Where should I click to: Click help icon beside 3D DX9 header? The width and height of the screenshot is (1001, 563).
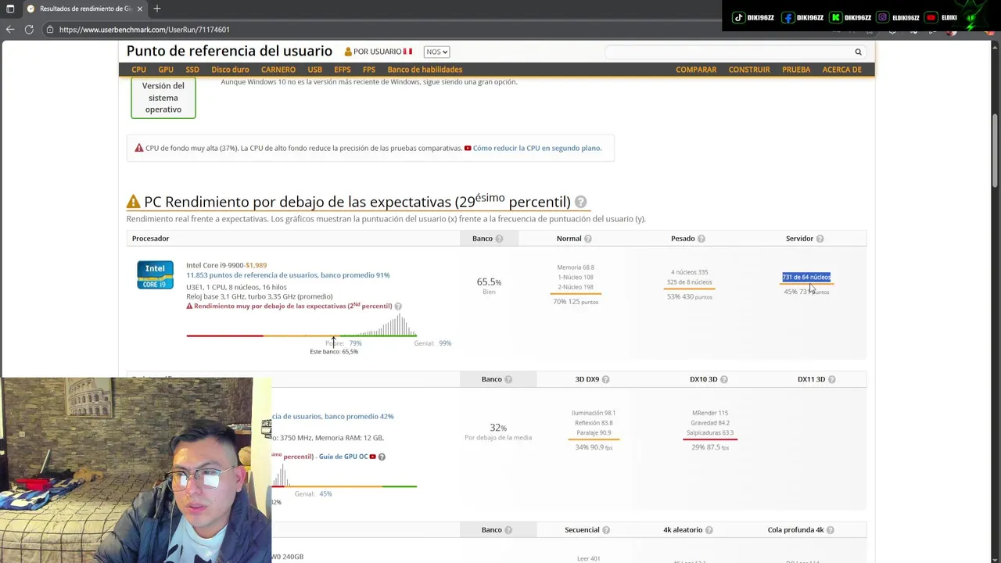click(605, 379)
